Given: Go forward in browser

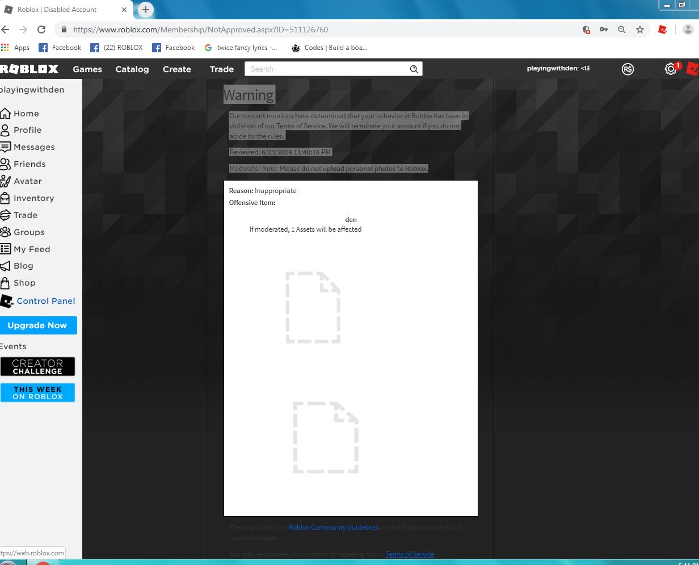Looking at the screenshot, I should coord(23,30).
